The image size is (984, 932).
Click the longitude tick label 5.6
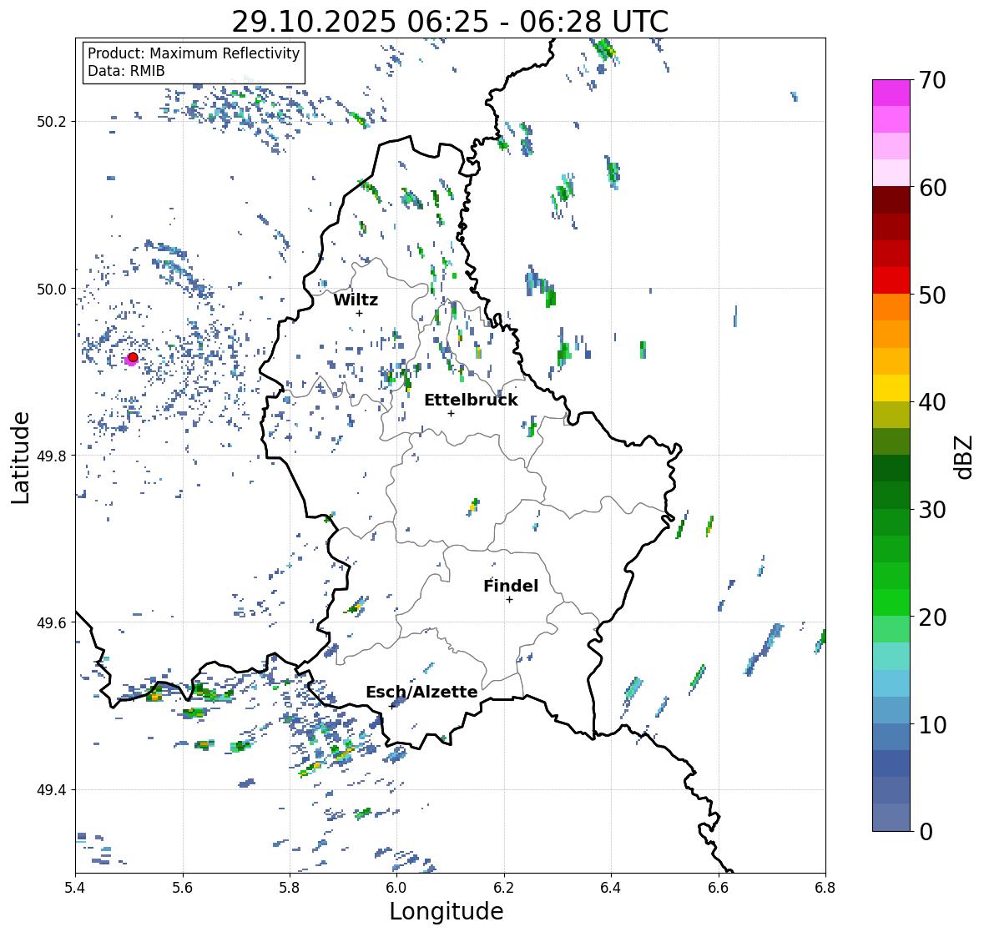[183, 888]
